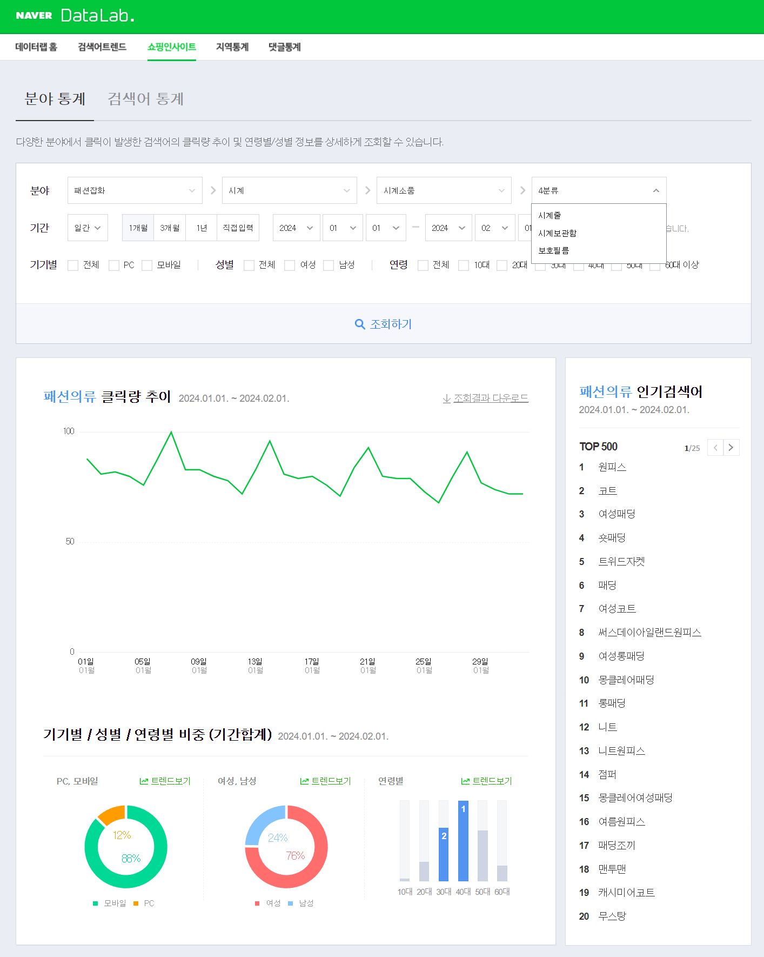This screenshot has height=957, width=764.
Task: Open the popular keyword 트위드자켓
Action: pos(621,562)
